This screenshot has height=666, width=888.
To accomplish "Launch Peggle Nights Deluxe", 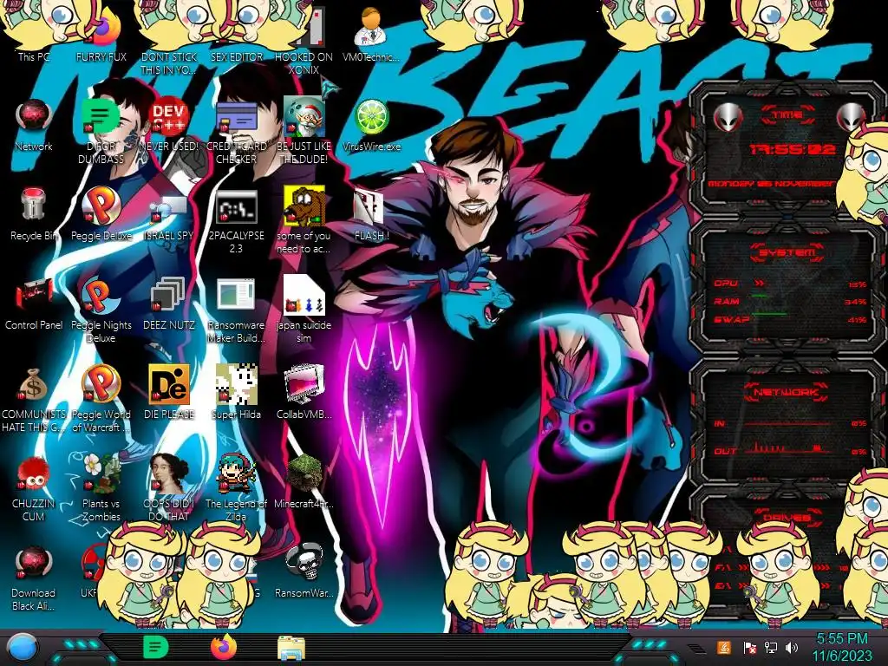I will (101, 310).
